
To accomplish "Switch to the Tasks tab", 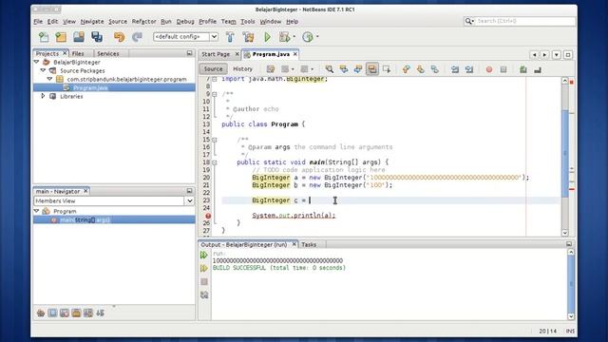I will 309,245.
